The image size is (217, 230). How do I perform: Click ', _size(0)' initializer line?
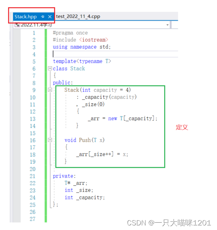(x=90, y=104)
